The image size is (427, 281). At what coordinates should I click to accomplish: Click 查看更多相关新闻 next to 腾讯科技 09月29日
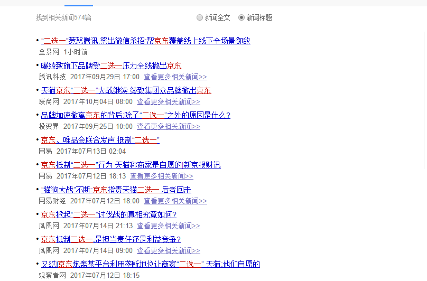pos(175,77)
